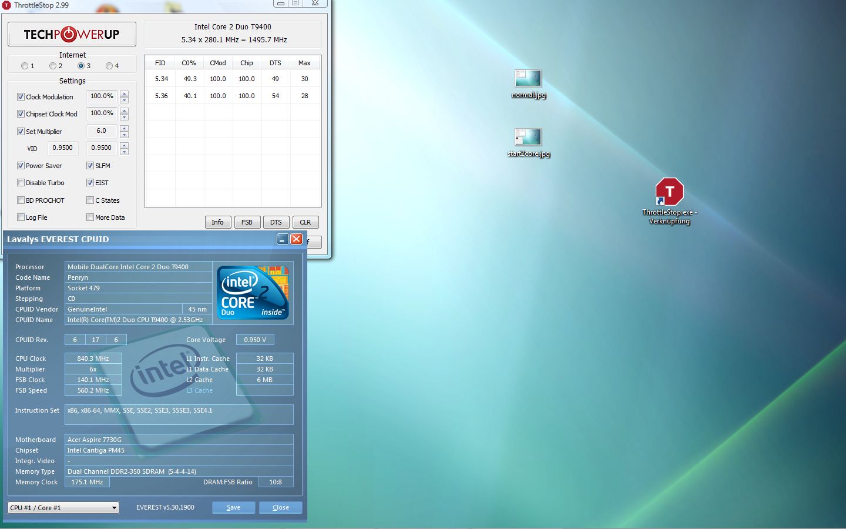The image size is (846, 529).
Task: Raise the Set Multiplier value with up arrow
Action: tap(124, 128)
